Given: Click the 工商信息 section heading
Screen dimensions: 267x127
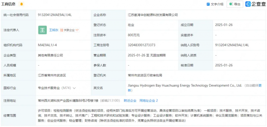Looking at the screenshot, I should click(x=8, y=4).
